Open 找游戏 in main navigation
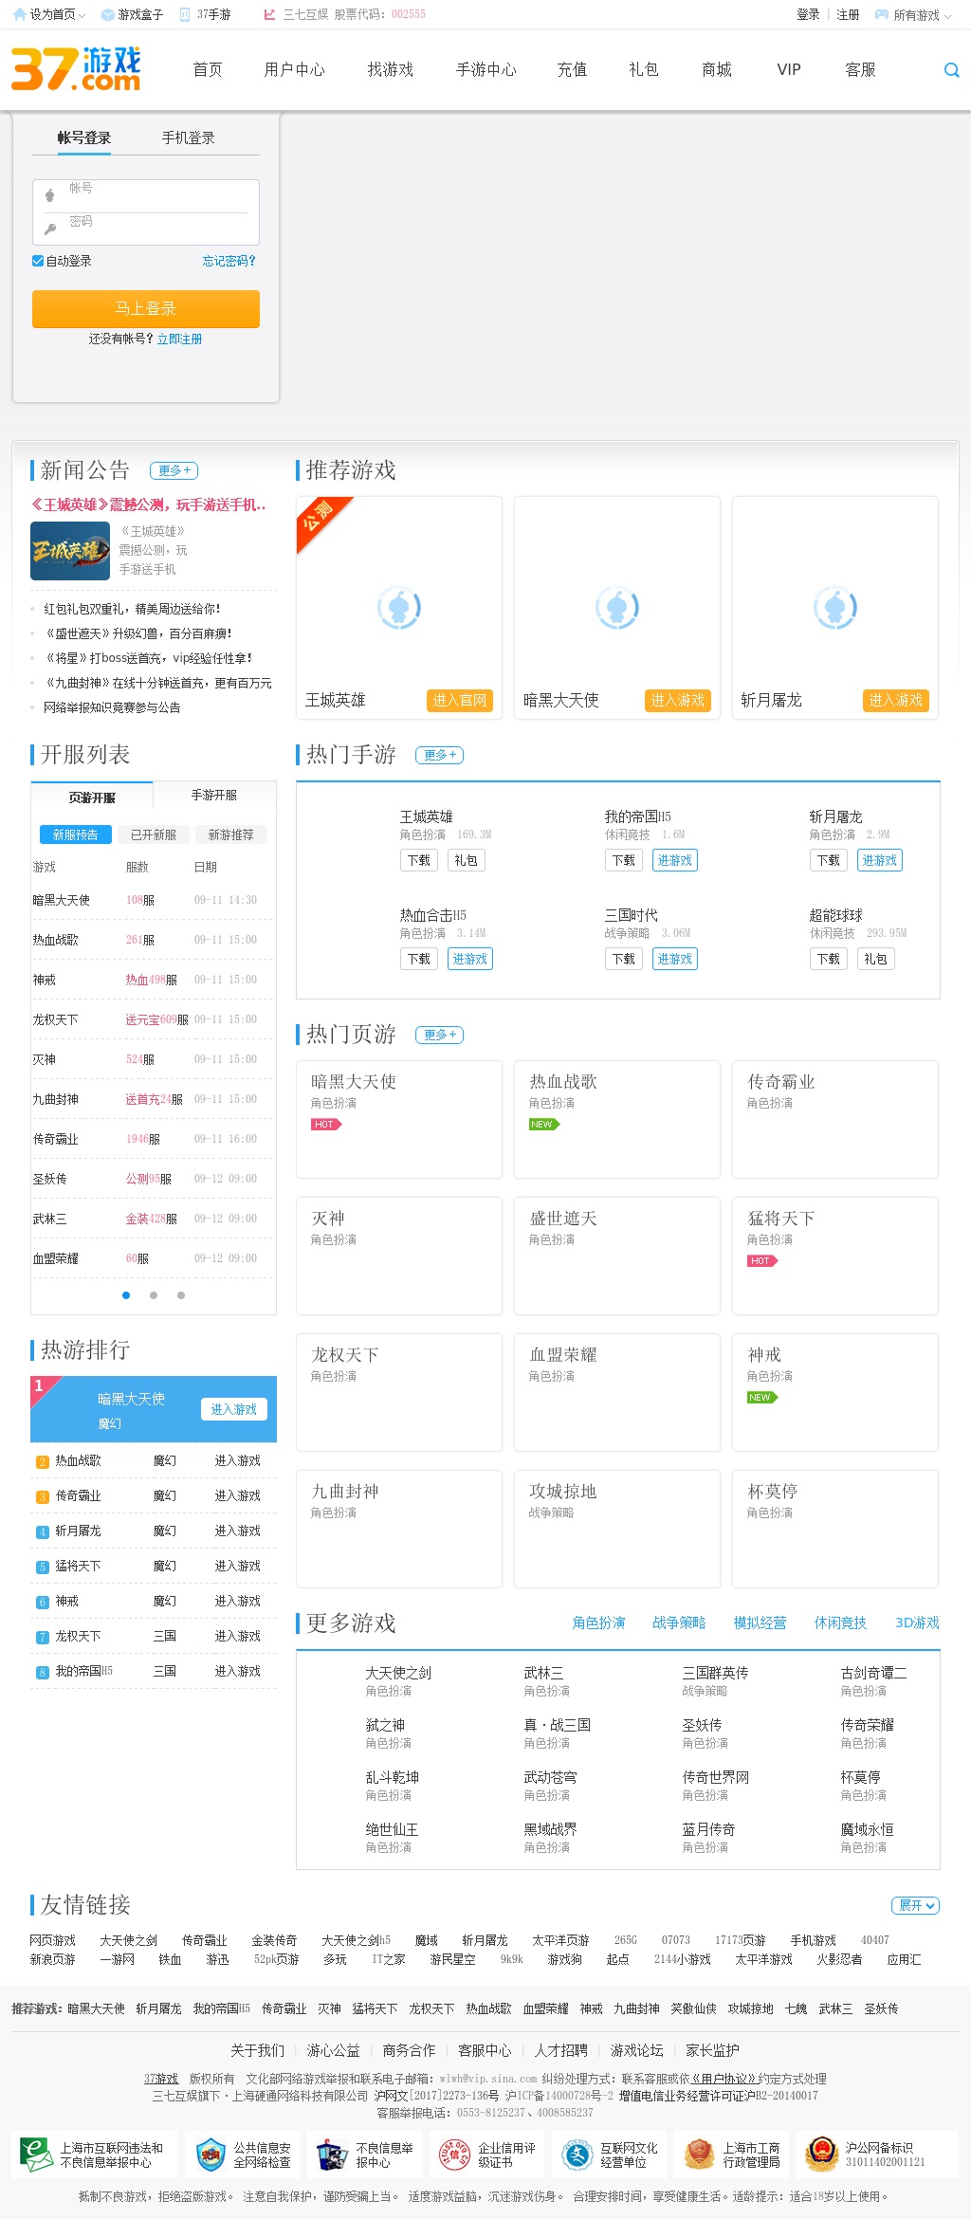This screenshot has height=2219, width=971. pos(391,69)
